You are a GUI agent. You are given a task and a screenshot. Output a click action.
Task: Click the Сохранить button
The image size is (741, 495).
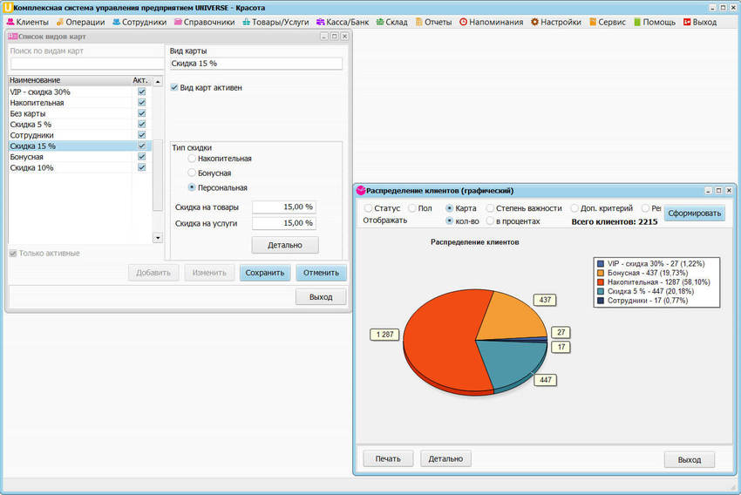[x=264, y=273]
